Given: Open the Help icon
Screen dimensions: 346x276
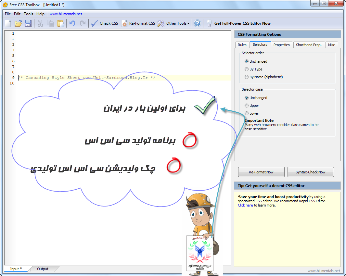Looking at the screenshot, I should click(x=197, y=23).
